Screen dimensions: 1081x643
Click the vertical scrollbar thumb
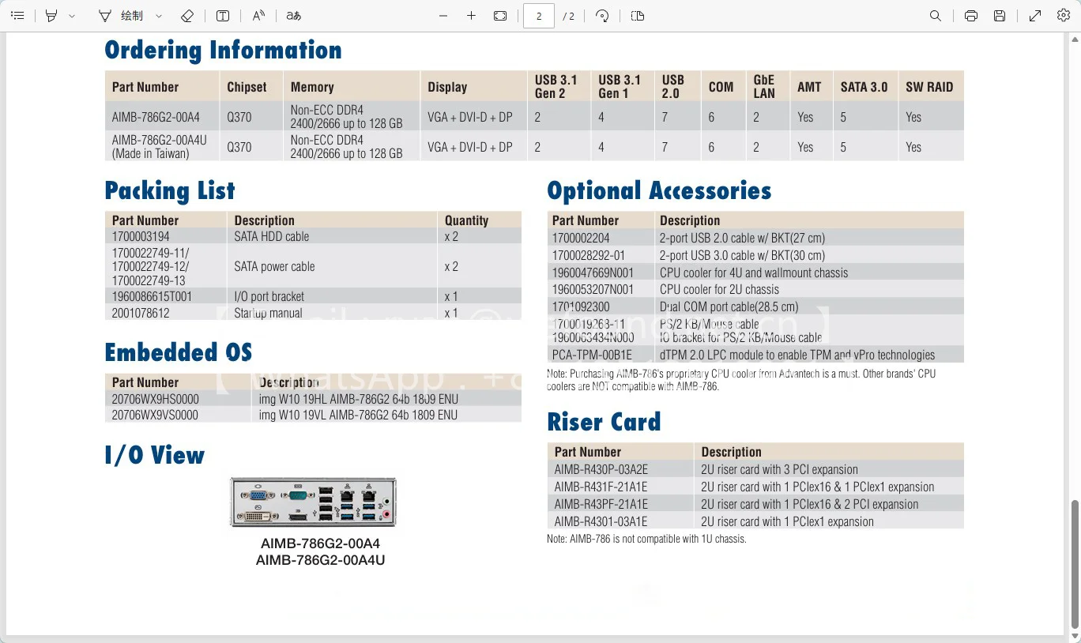1075,563
